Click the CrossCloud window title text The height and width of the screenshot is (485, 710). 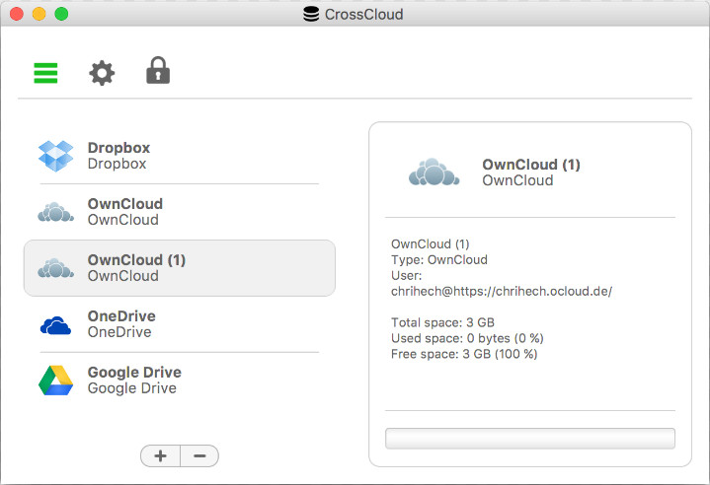pos(363,15)
